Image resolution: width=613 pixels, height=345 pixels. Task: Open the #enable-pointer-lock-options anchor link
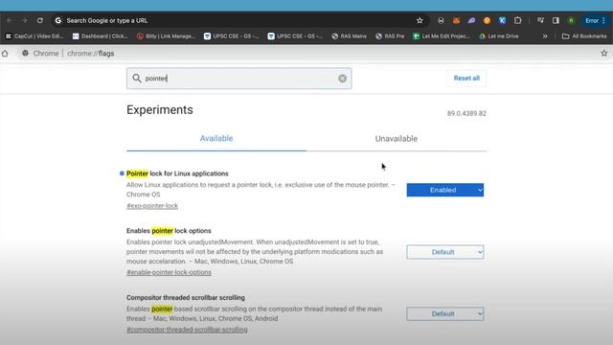click(x=169, y=272)
